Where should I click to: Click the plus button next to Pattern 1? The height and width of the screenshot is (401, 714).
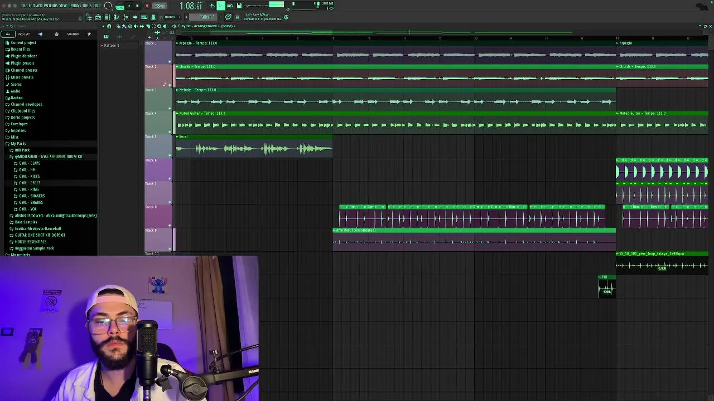click(220, 17)
